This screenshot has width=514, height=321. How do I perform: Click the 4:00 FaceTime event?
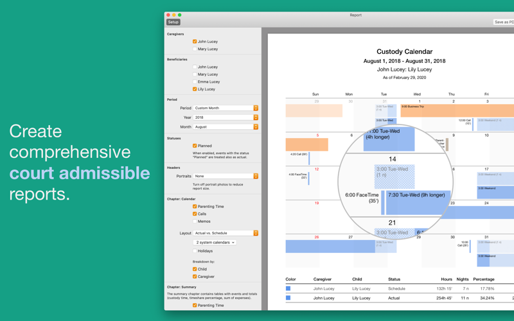[x=299, y=178]
